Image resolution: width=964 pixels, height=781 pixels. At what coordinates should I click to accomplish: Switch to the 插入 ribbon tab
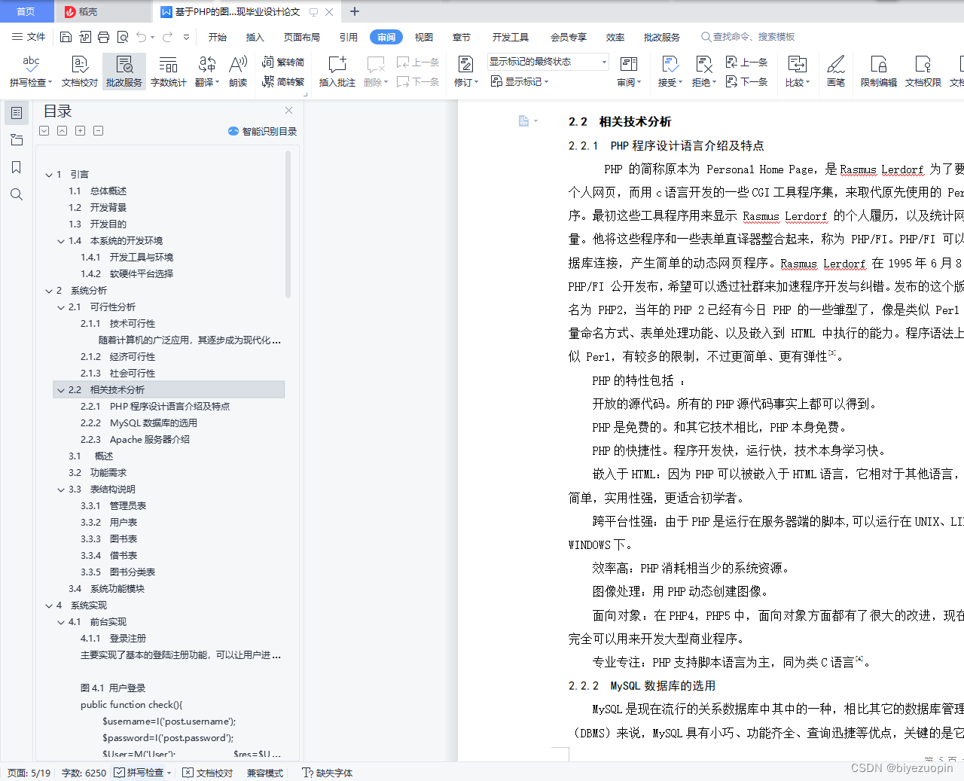pyautogui.click(x=255, y=37)
